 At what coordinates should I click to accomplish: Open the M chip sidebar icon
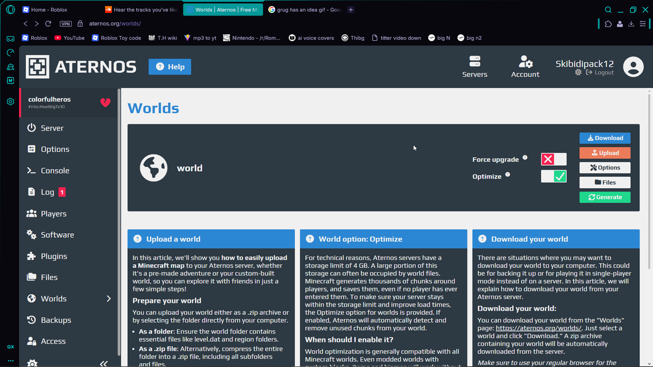pyautogui.click(x=10, y=80)
